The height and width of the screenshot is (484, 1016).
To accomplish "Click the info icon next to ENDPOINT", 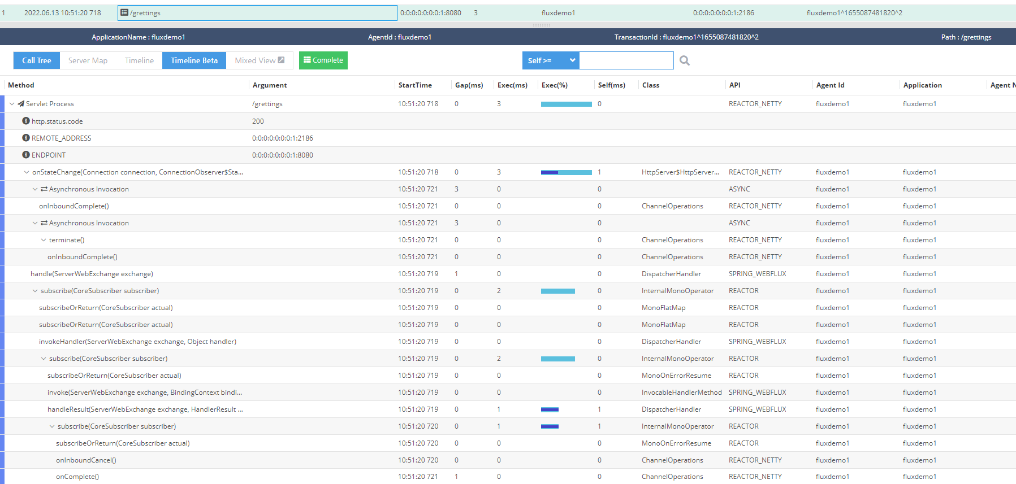I will pos(26,155).
